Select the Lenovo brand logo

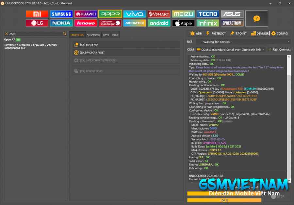(x=86, y=23)
